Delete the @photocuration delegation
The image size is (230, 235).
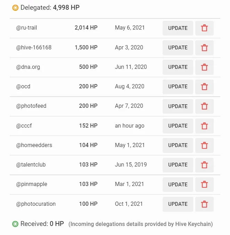[204, 204]
